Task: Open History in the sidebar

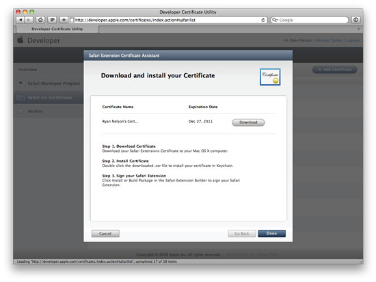Action: coord(35,111)
